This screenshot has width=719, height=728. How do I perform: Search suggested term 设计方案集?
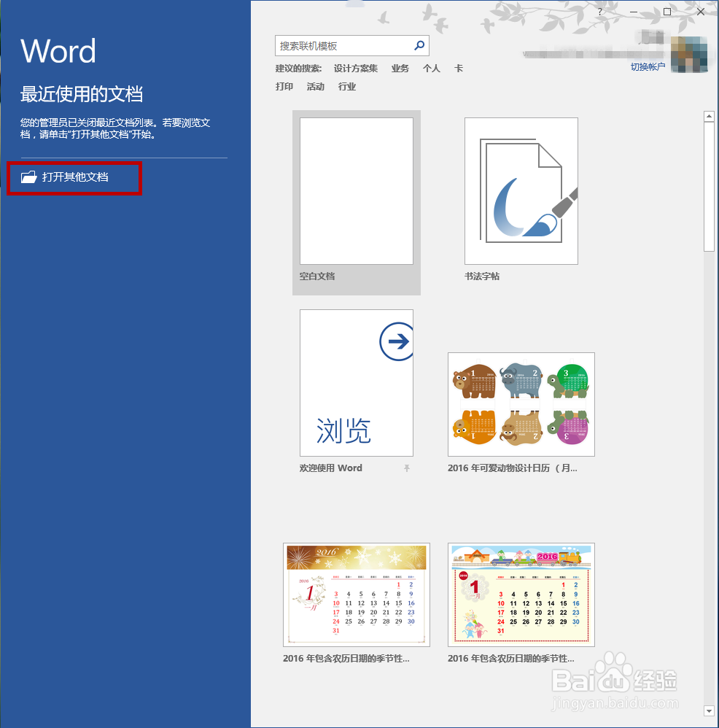point(356,69)
